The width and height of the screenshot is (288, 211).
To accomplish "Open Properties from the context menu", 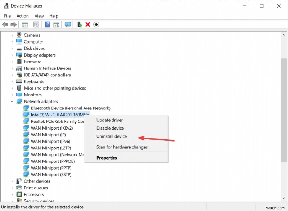I will pos(107,158).
